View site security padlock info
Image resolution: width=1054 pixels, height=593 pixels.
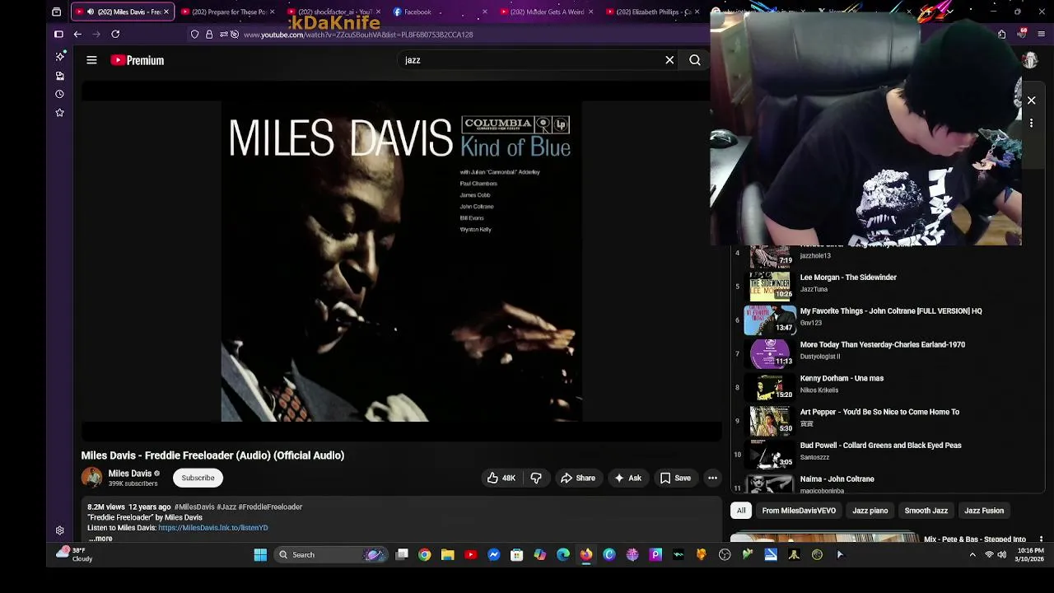[209, 35]
